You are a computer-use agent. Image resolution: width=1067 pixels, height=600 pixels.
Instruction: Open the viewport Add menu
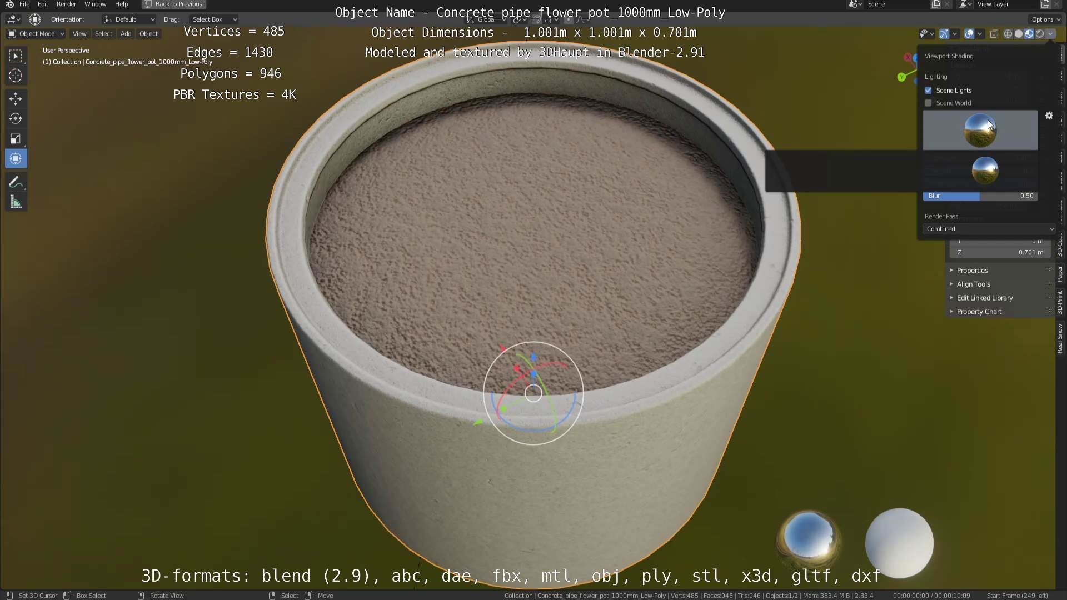(x=126, y=34)
